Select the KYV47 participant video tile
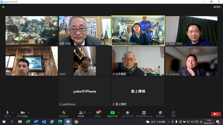This screenshot has height=125, width=223. (x=85, y=61)
